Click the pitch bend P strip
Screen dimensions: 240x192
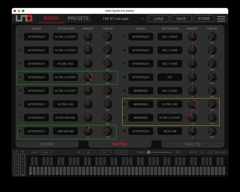tap(16, 164)
